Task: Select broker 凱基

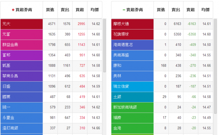Action: tap(22, 65)
